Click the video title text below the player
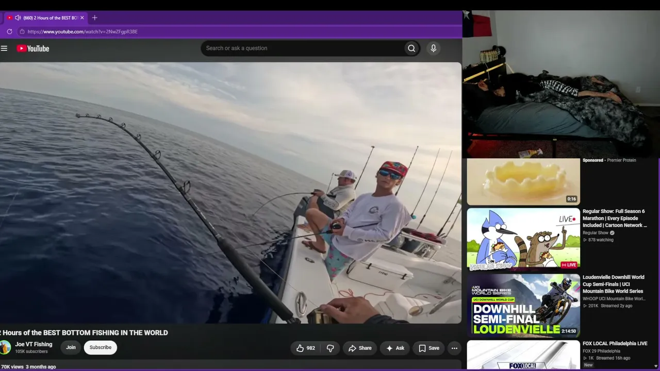Screen dimensions: 660x371 pos(84,333)
